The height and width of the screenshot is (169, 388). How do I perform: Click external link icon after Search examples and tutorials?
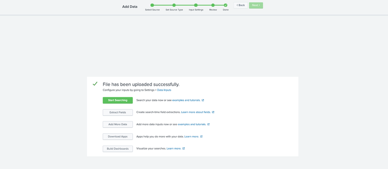pyautogui.click(x=203, y=100)
